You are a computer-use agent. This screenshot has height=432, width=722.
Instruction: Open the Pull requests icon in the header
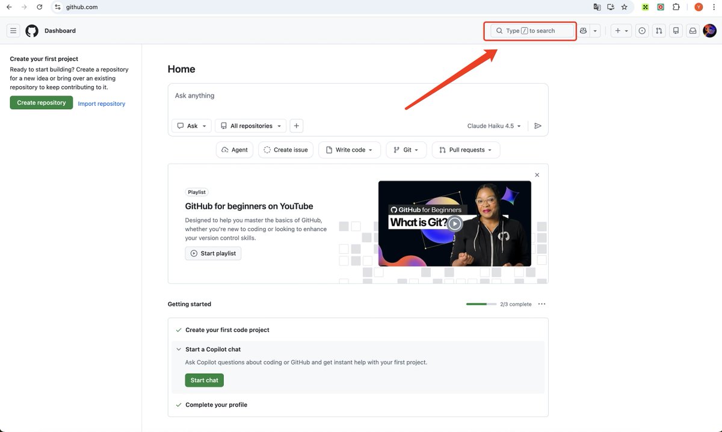[659, 31]
